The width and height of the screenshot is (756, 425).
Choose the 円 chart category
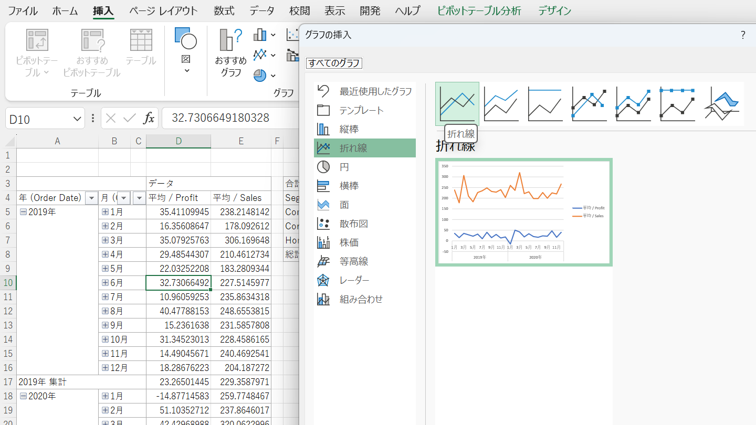(365, 167)
